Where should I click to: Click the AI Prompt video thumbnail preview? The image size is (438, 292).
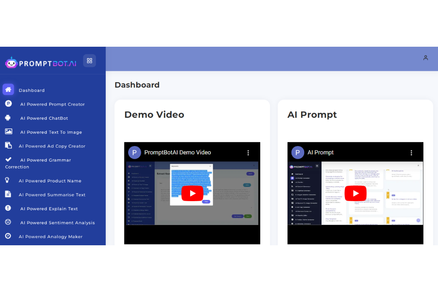356,193
